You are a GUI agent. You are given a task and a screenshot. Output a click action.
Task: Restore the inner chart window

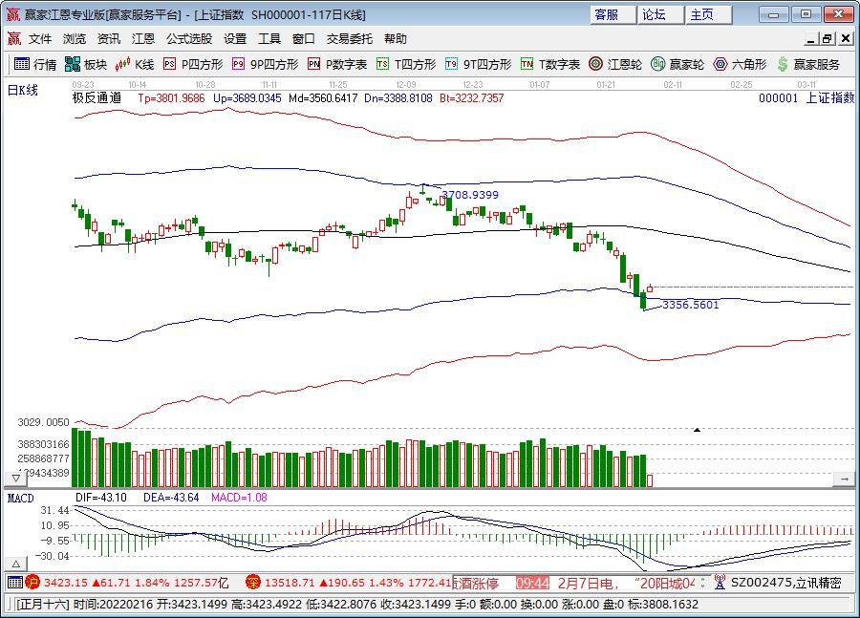(828, 38)
